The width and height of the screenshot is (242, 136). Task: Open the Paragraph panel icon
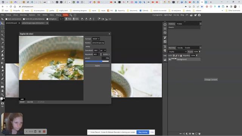coord(165,51)
